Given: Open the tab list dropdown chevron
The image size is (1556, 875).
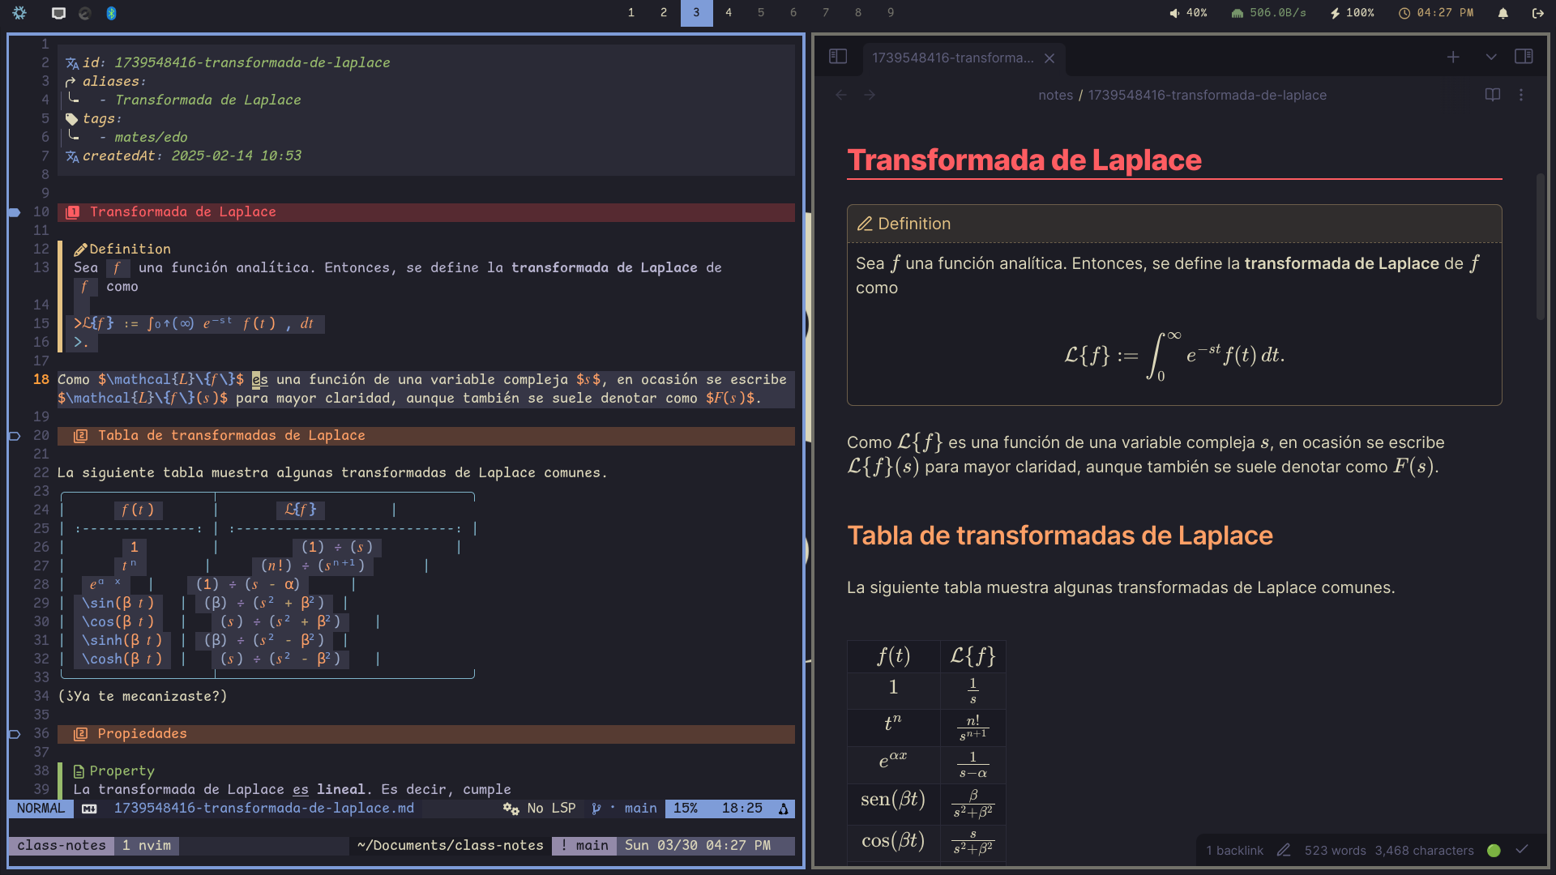Looking at the screenshot, I should [x=1490, y=57].
